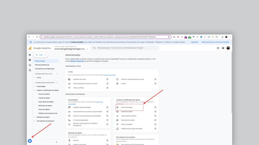
Task: Open Coleta de dados in sidebar
Action: 44,98
